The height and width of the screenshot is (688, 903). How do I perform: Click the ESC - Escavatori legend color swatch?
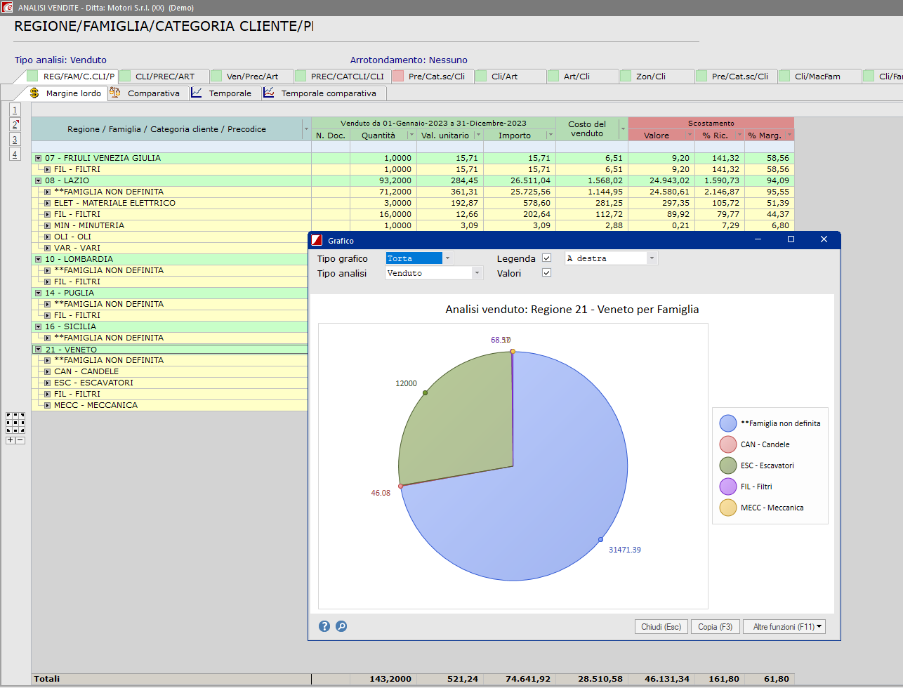tap(727, 465)
